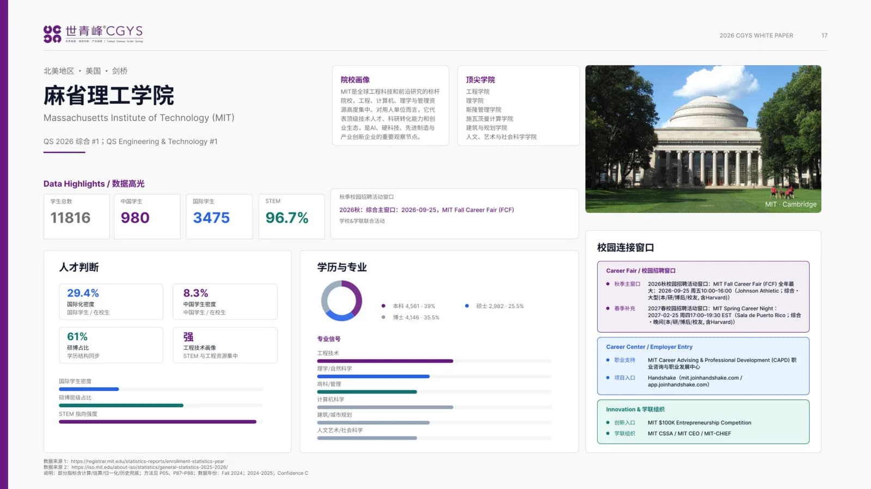Open the mit.joinhandshake.com Handshake entry

(x=695, y=381)
